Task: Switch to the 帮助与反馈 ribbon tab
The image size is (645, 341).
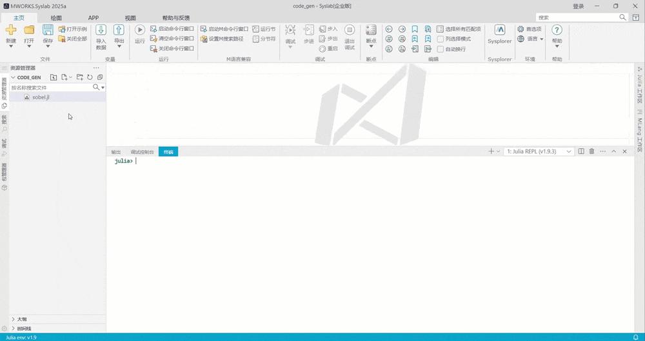Action: (176, 17)
